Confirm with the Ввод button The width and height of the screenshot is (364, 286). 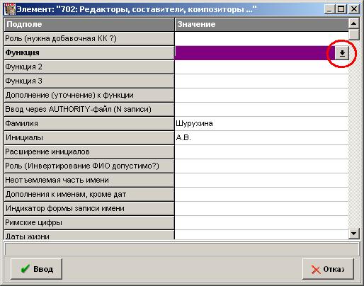click(36, 269)
